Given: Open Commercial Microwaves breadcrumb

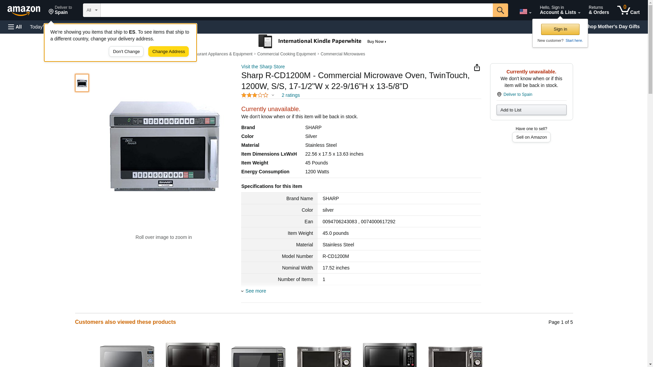Looking at the screenshot, I should click(342, 54).
